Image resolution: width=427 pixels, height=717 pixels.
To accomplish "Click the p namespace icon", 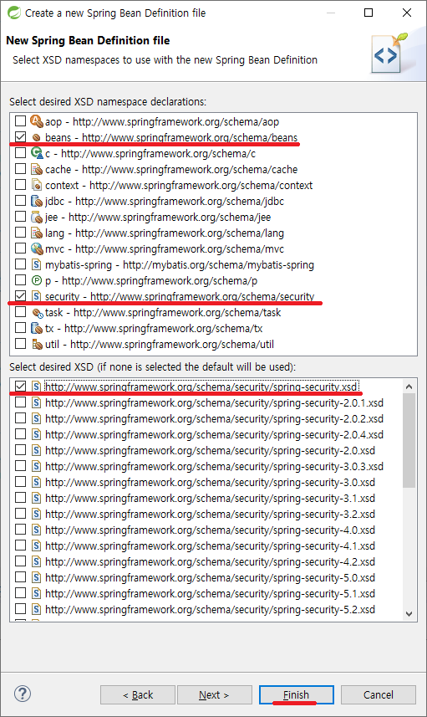I will (x=37, y=280).
